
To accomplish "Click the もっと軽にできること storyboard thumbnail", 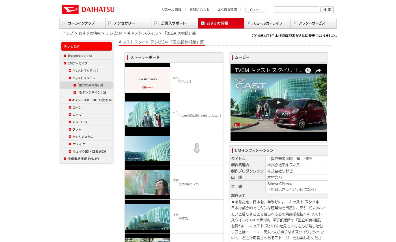I will [x=147, y=80].
